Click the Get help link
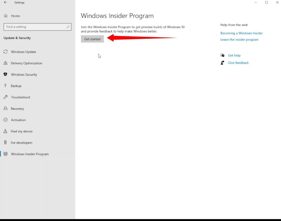This screenshot has width=281, height=221. (234, 55)
